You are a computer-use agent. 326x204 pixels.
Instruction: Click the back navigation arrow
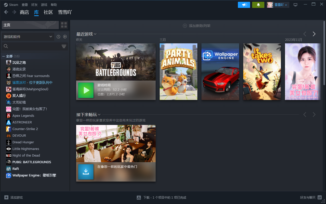(6, 12)
